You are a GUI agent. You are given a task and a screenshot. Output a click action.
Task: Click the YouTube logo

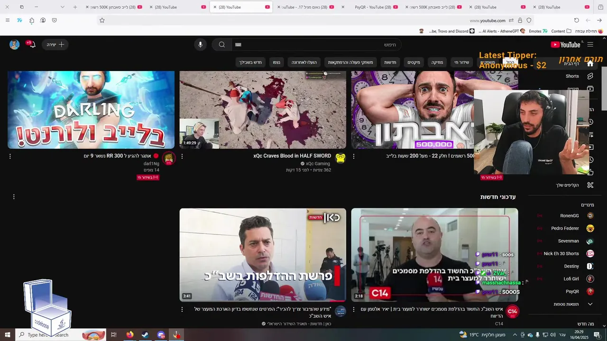click(x=565, y=45)
